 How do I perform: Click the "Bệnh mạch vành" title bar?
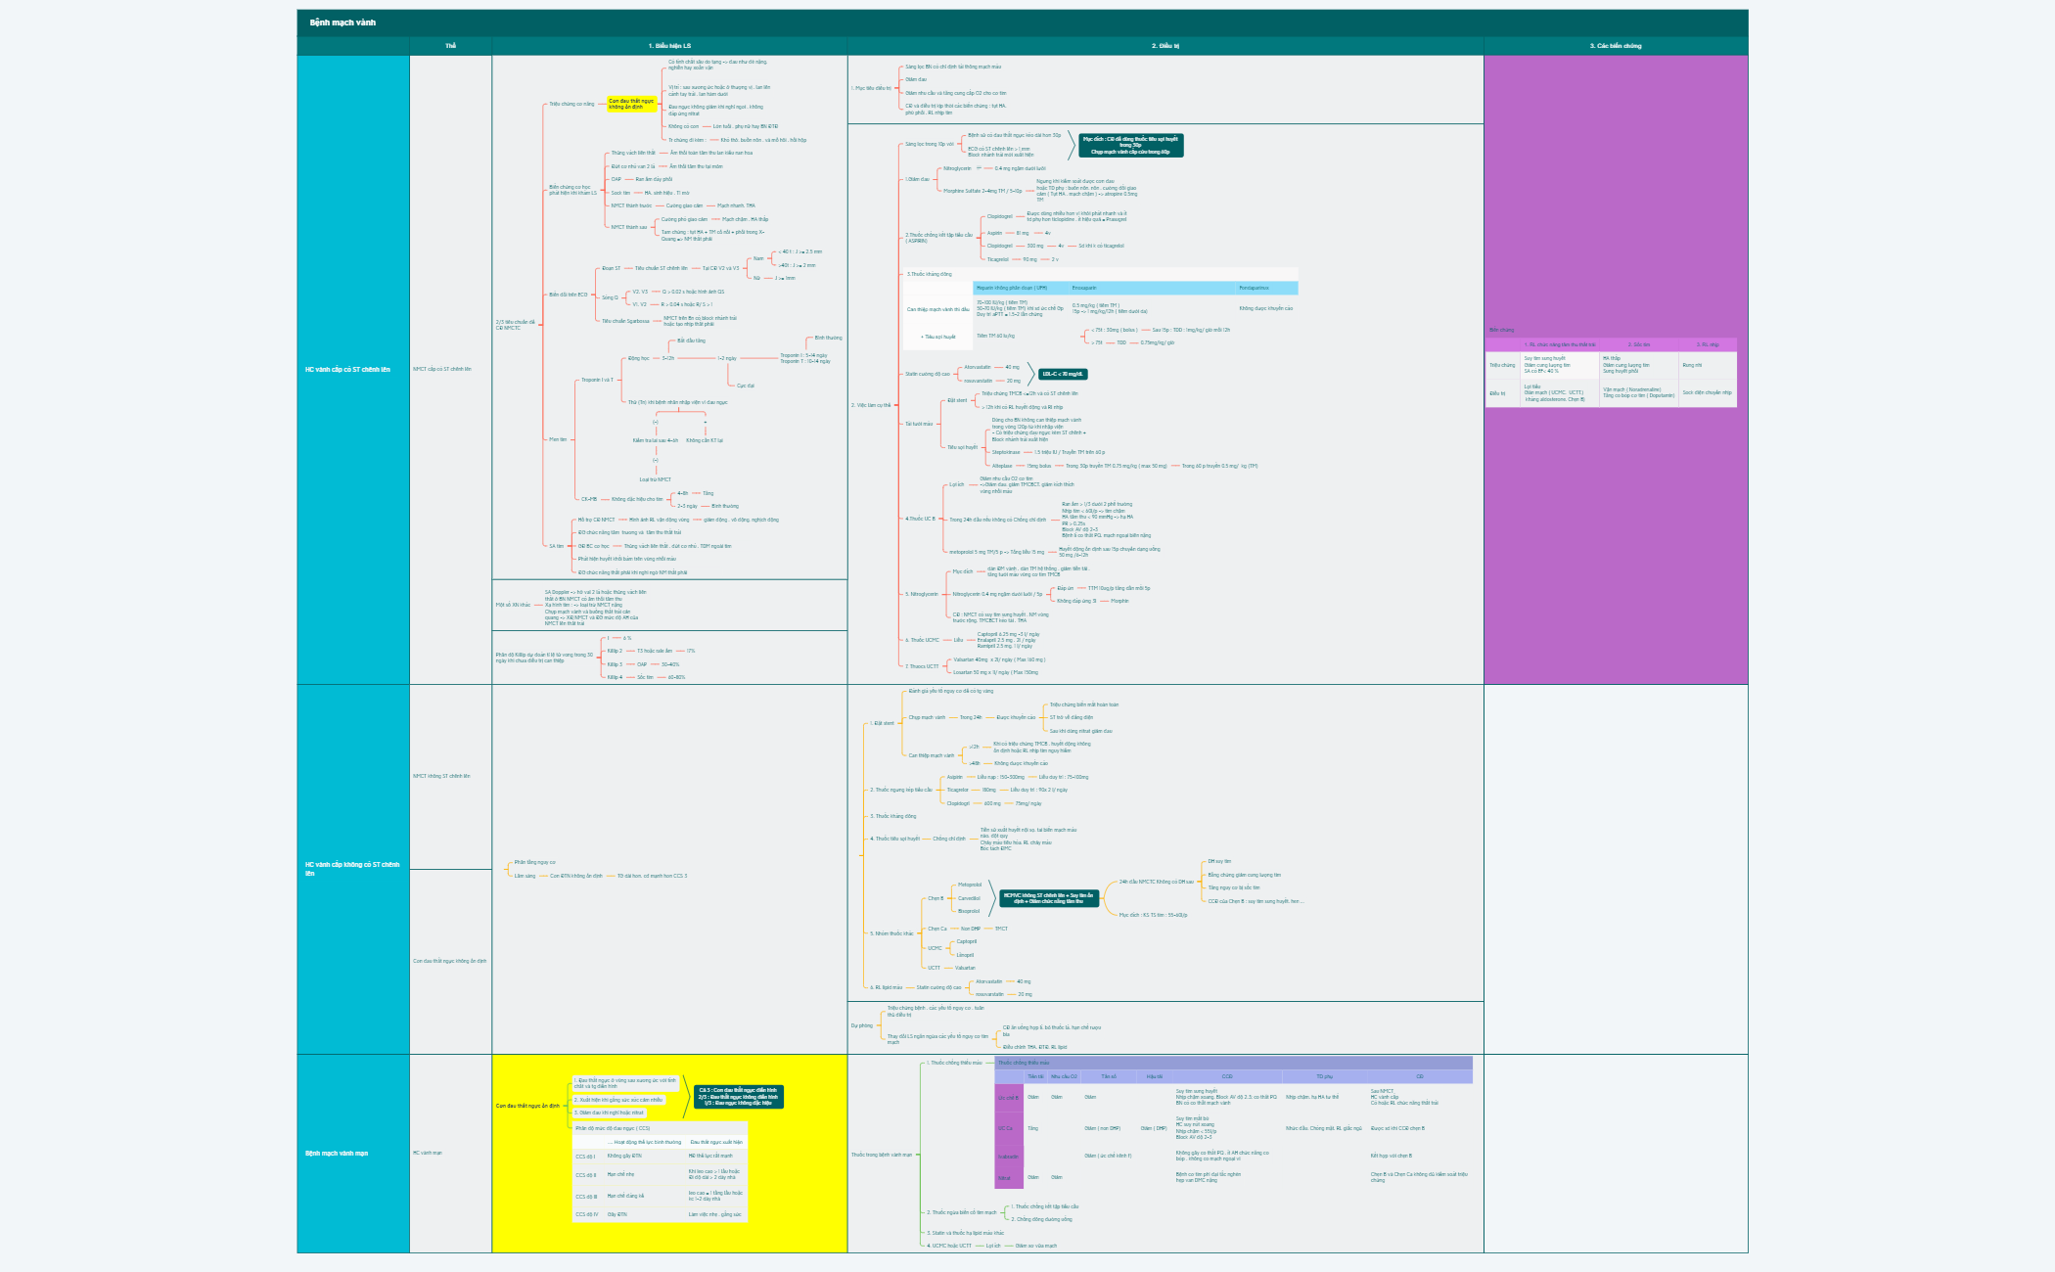tap(342, 21)
